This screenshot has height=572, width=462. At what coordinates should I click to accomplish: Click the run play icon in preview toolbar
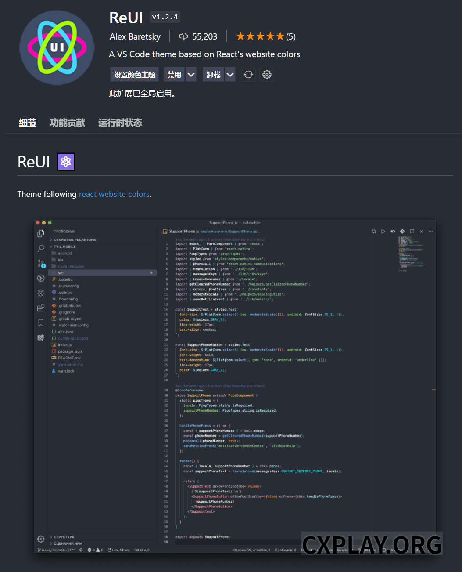pos(383,231)
